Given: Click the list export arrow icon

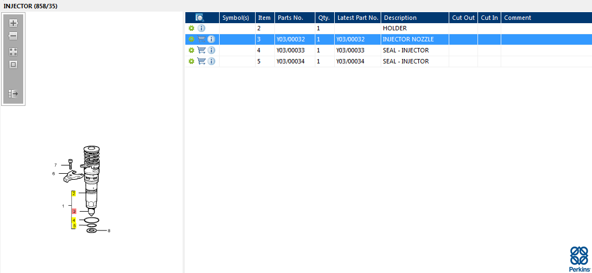Looking at the screenshot, I should pos(13,94).
